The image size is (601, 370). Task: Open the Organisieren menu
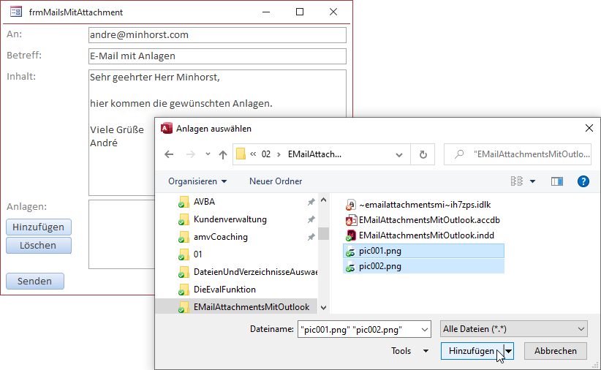tap(197, 181)
